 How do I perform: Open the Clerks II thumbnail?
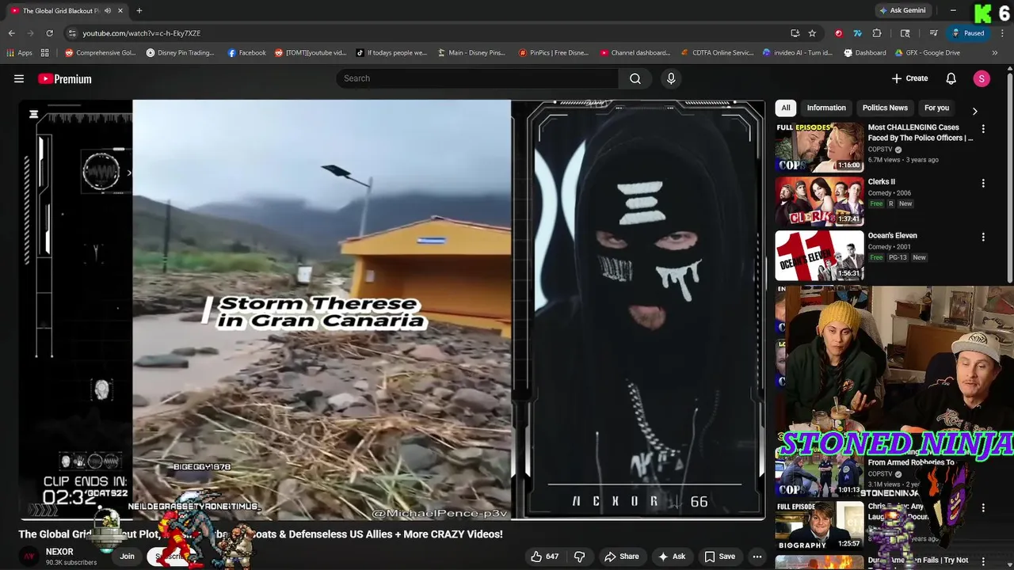819,201
